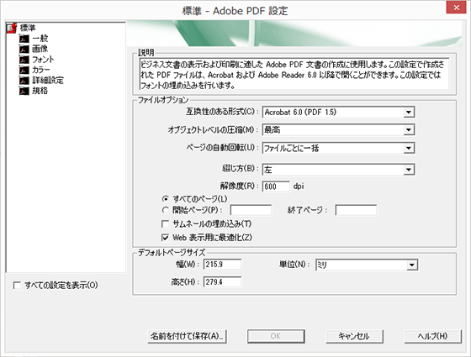This screenshot has height=357, width=471.
Task: Toggle Web 表示用に最適化 checkbox
Action: [x=165, y=238]
